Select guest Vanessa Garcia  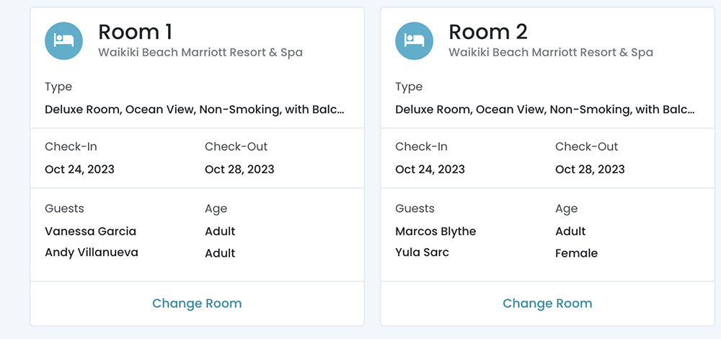coord(90,232)
